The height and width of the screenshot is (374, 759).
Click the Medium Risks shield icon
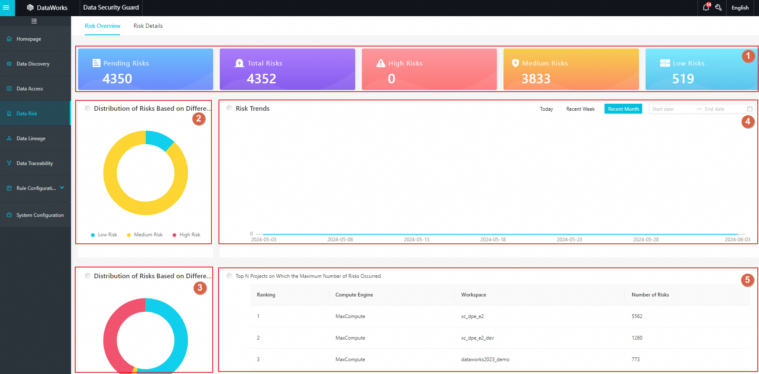pyautogui.click(x=516, y=63)
